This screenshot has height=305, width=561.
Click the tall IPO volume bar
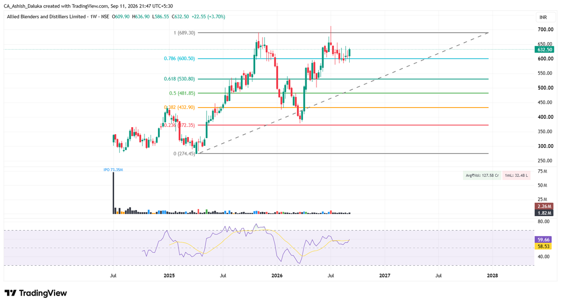coord(113,194)
